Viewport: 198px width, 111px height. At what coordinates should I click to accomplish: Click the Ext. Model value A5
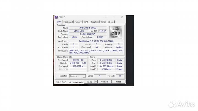tap(97, 47)
